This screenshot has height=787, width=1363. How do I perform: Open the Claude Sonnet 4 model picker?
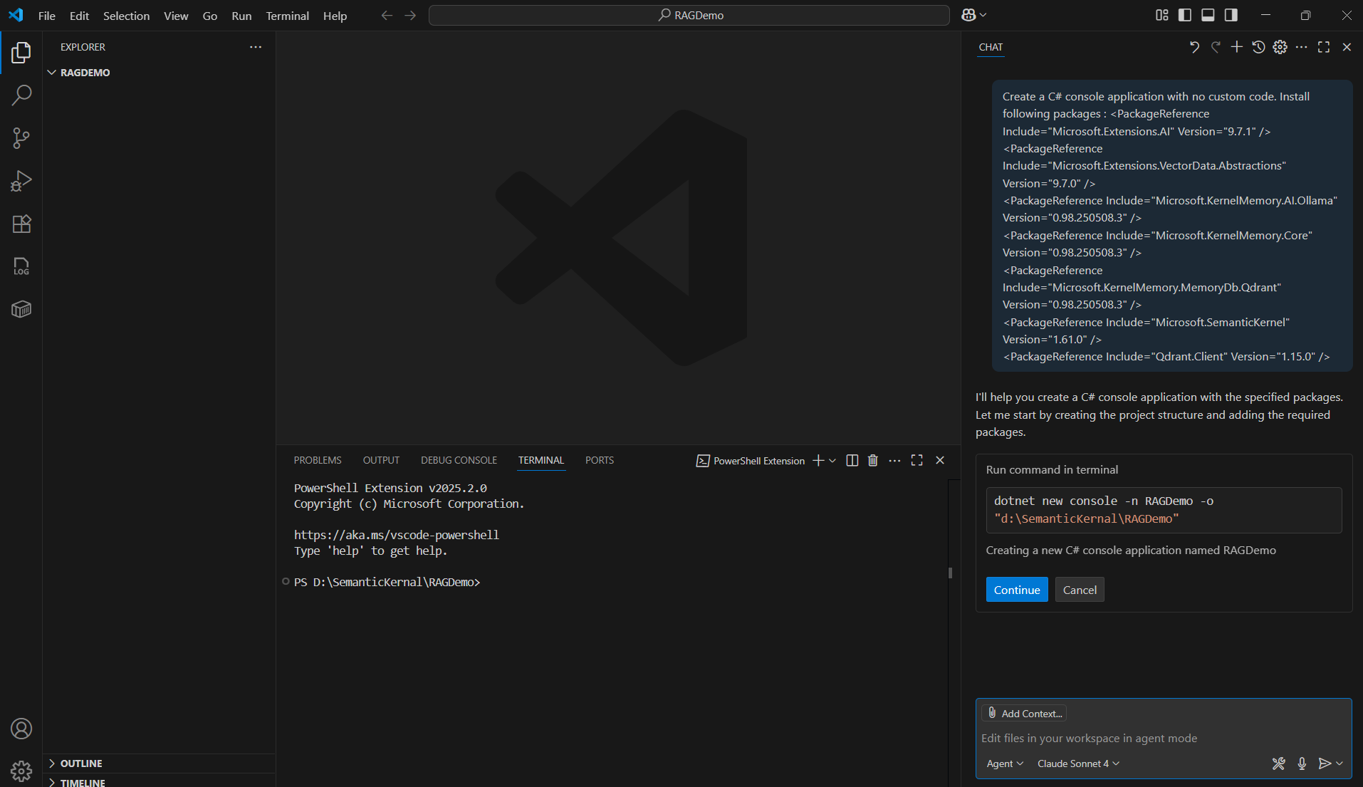coord(1078,763)
